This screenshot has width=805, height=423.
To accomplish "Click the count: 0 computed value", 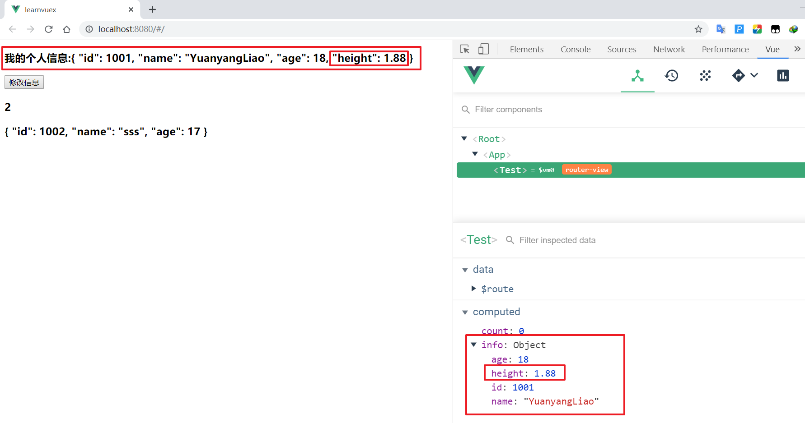I will coord(503,331).
